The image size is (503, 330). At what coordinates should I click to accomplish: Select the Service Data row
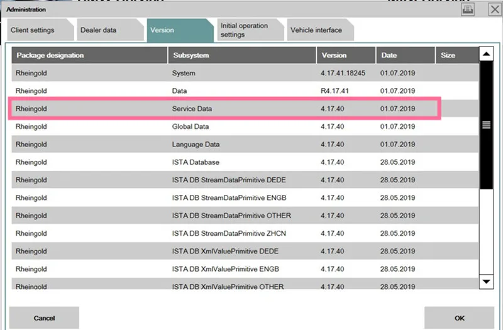[x=245, y=108]
